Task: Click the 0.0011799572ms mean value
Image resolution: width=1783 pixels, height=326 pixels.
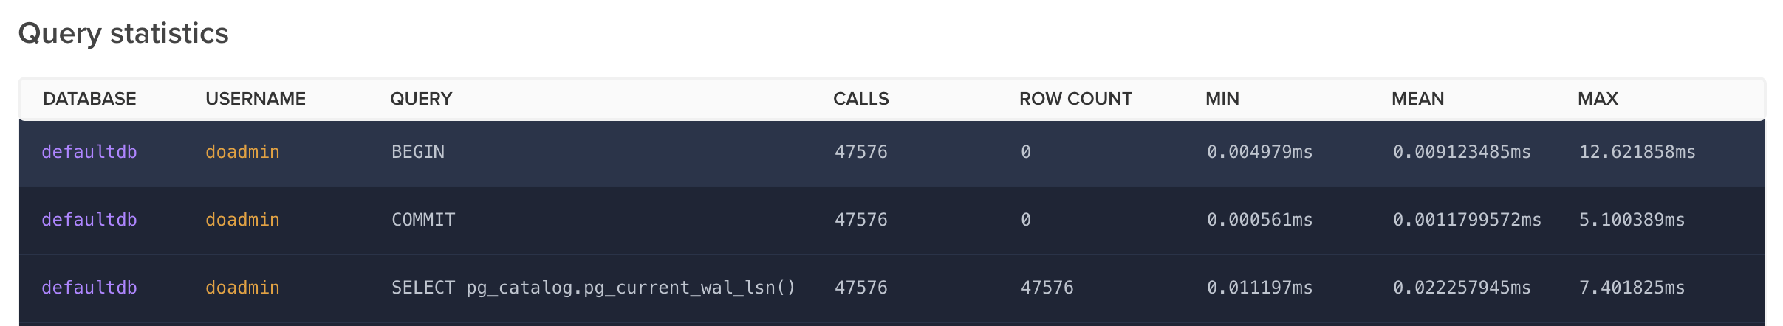Action: point(1467,220)
